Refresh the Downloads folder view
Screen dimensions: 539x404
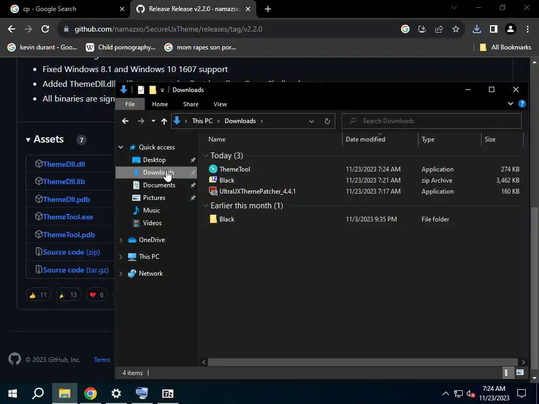[x=327, y=122]
